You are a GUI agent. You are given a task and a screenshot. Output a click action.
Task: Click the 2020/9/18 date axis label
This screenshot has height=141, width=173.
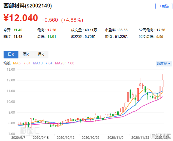41,138
